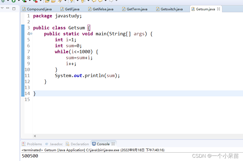The image size is (243, 161).
Task: Click the Debug bug icon in toolbar
Action: click(3, 1)
